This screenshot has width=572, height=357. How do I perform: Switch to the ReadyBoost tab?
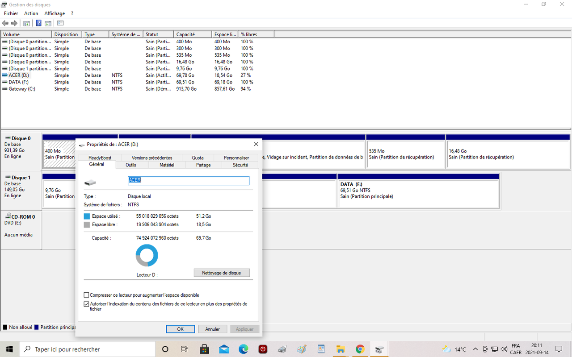[100, 158]
